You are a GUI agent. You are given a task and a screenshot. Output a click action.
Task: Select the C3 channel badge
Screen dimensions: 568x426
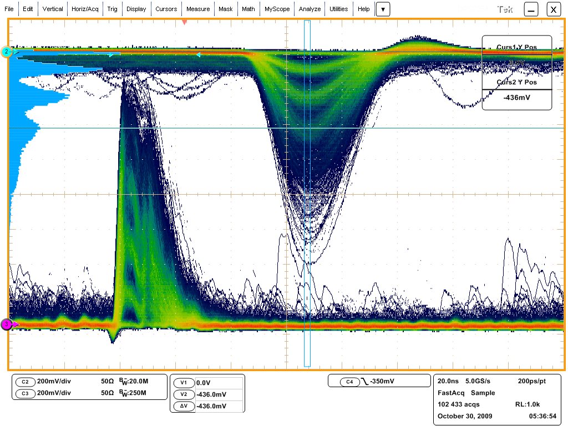(x=25, y=393)
